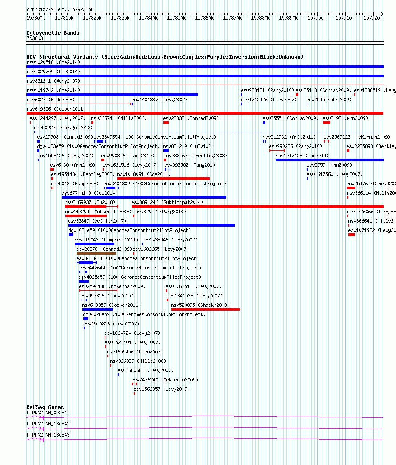Select esv987957 (Pang2010) label
The height and width of the screenshot is (465, 396).
click(159, 212)
